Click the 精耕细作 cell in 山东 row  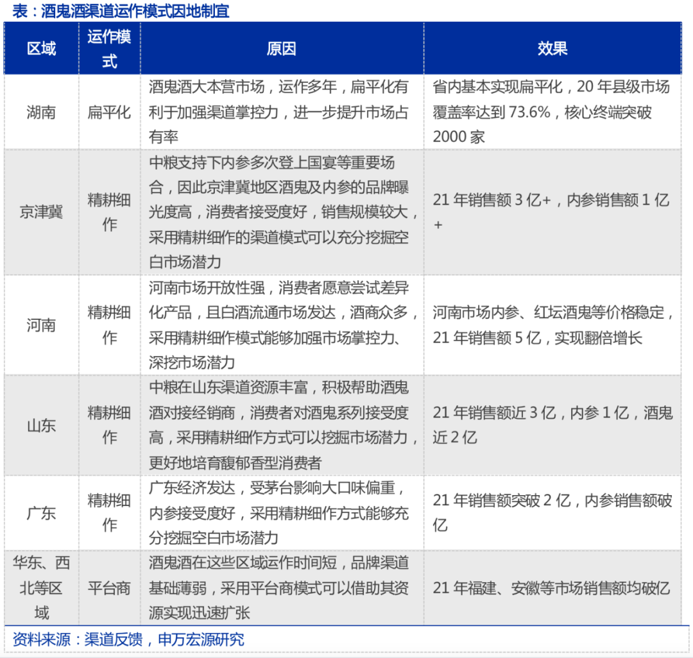[x=109, y=425]
